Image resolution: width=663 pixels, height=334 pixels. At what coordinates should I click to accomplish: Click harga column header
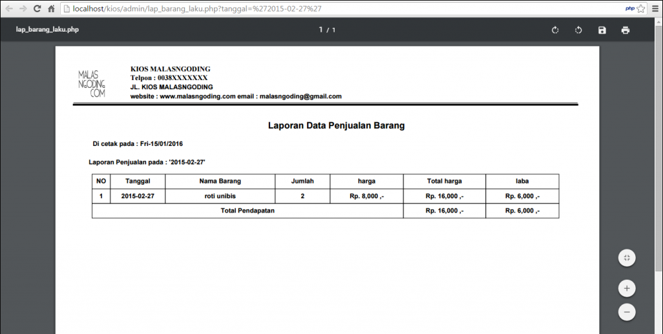(366, 182)
